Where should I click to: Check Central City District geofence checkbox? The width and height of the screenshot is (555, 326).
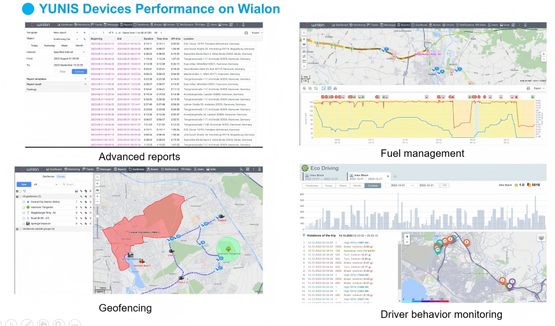click(24, 202)
